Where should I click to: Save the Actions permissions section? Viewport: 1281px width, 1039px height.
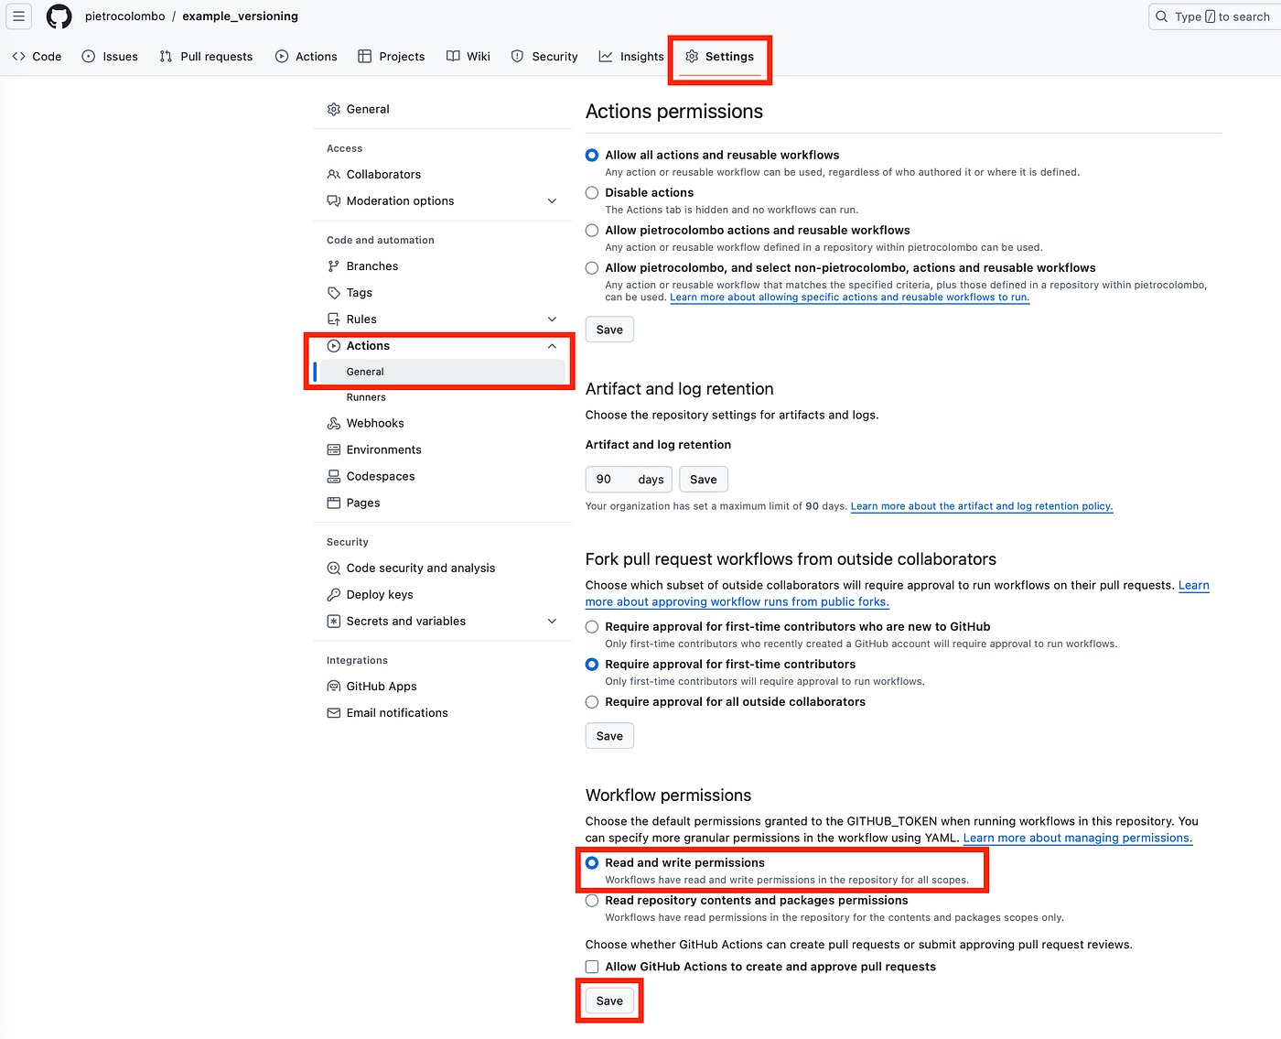click(x=609, y=330)
